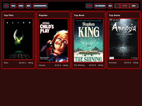The width and height of the screenshot is (142, 106).
Task: Click the 'Amnesia' title text
Action: coord(113,63)
